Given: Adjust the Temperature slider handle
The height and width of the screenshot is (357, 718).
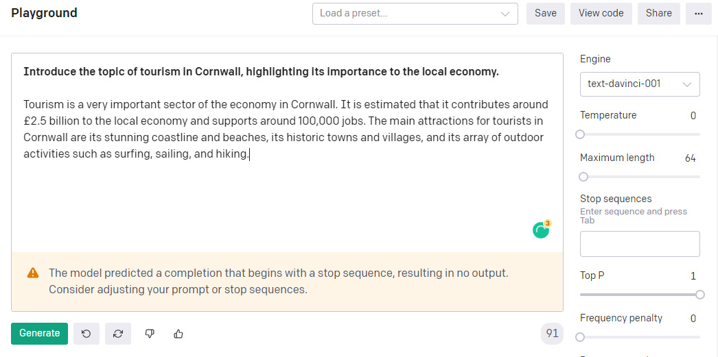Looking at the screenshot, I should [x=580, y=134].
